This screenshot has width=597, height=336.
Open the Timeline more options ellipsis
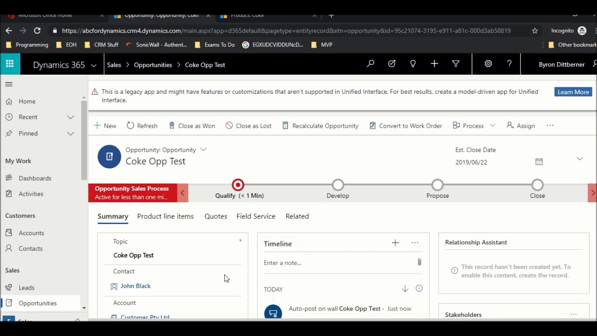[x=415, y=243]
